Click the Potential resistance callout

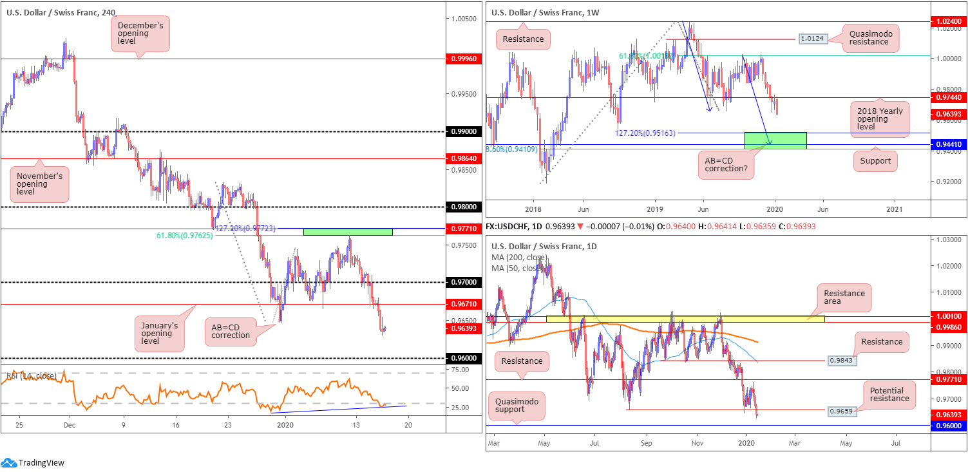886,394
